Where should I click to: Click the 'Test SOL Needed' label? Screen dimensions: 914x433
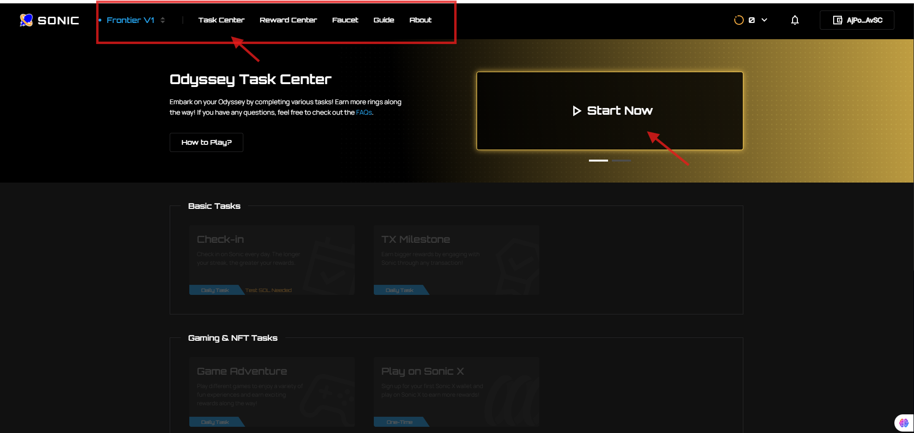click(x=269, y=290)
